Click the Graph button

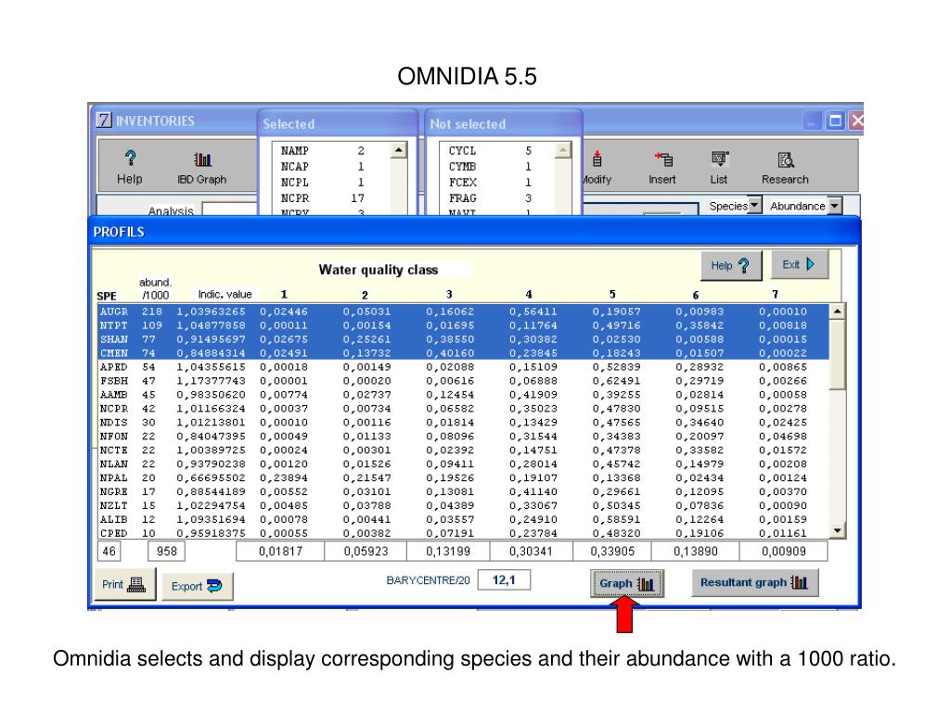click(x=627, y=584)
